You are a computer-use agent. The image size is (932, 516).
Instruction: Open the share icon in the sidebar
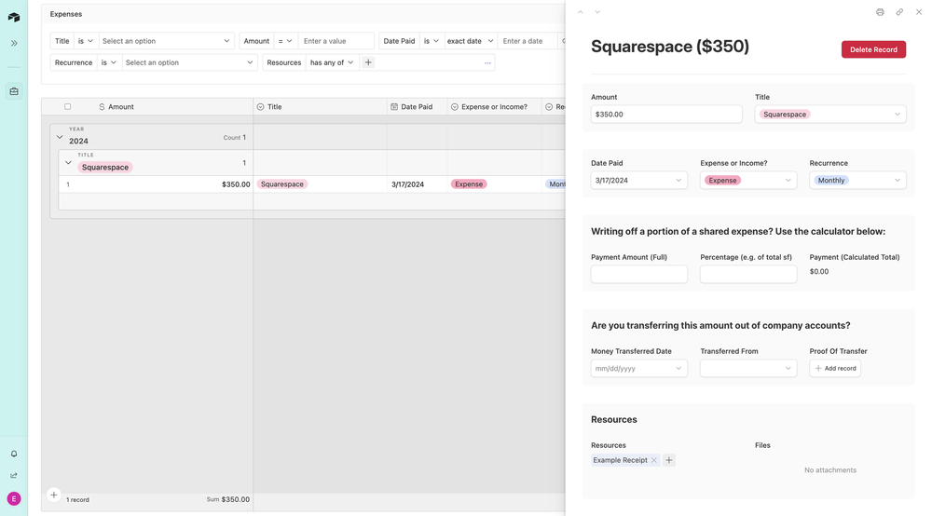[x=14, y=476]
